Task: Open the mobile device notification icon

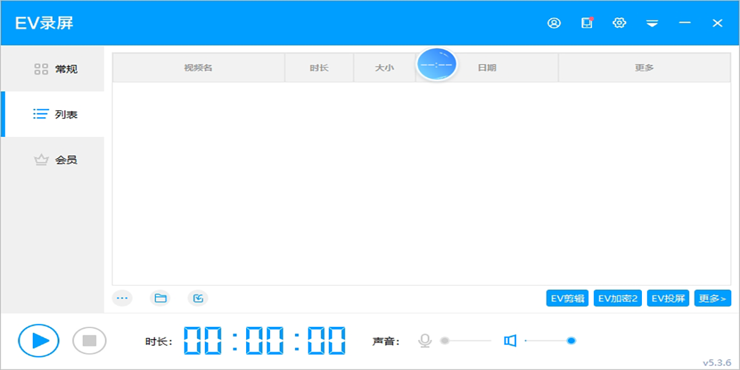Action: click(x=586, y=23)
